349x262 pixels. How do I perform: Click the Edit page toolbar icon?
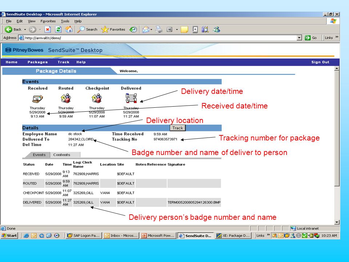click(170, 29)
